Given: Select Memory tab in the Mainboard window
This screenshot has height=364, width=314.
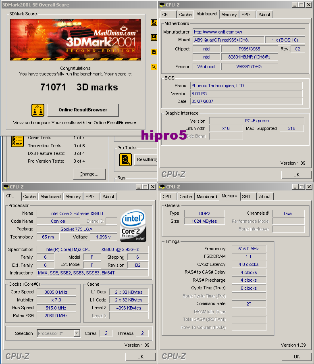Looking at the screenshot, I should tap(229, 15).
